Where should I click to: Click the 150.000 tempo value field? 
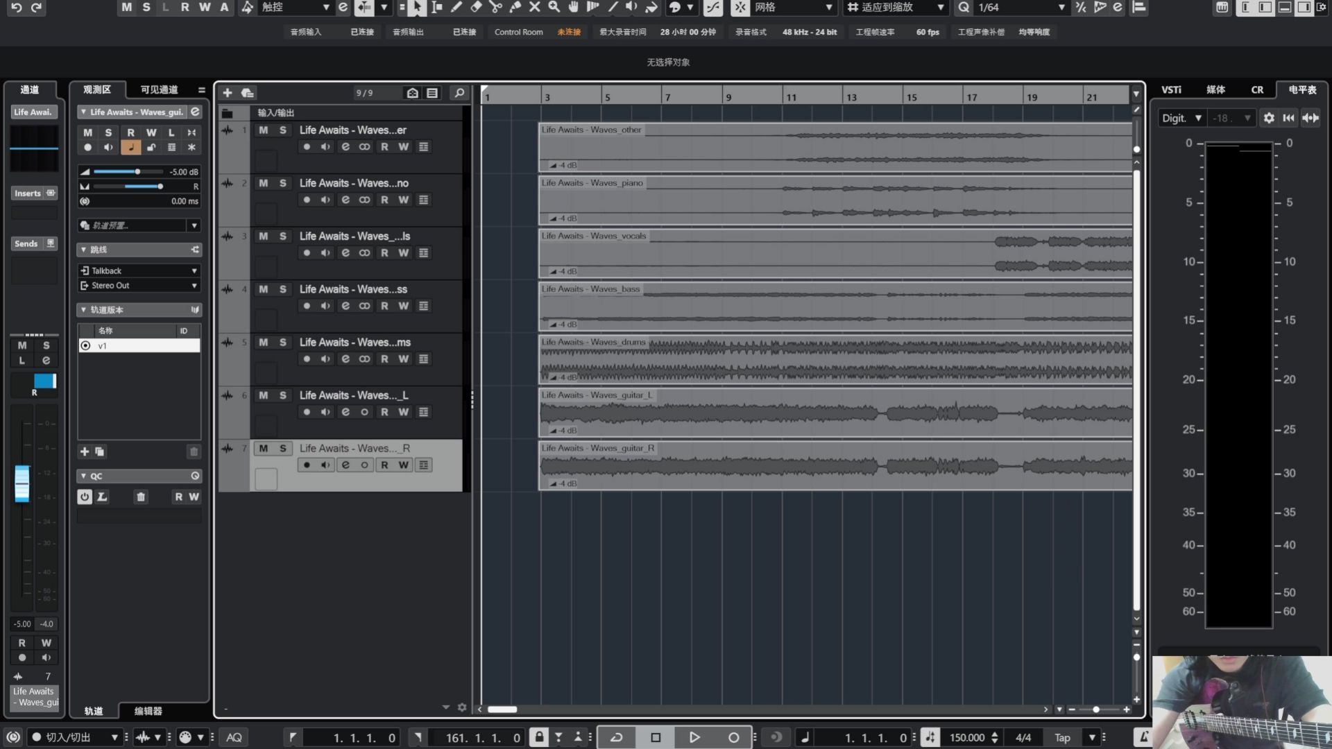(x=967, y=738)
